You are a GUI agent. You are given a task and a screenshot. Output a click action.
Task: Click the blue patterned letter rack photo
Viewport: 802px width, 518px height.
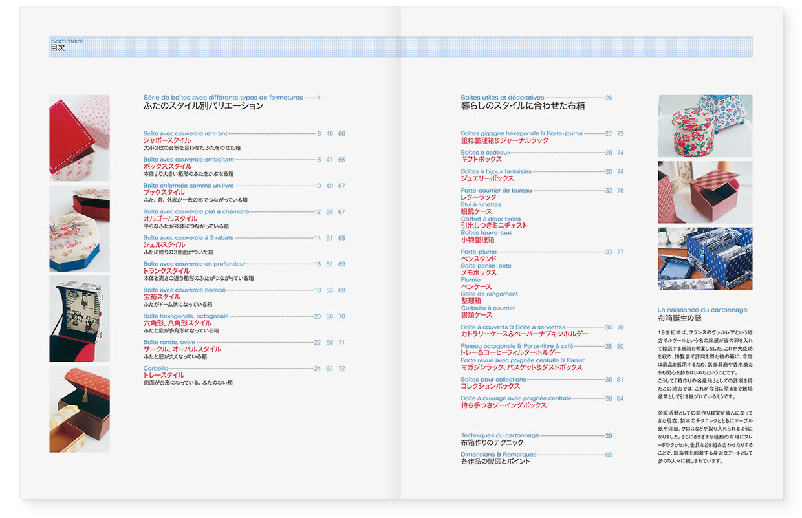[x=705, y=259]
